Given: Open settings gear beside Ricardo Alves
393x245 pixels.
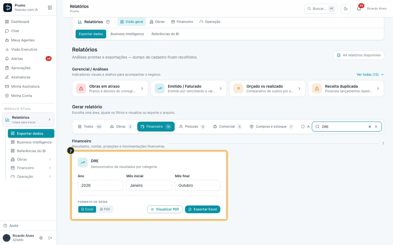Looking at the screenshot, I should point(41,238).
